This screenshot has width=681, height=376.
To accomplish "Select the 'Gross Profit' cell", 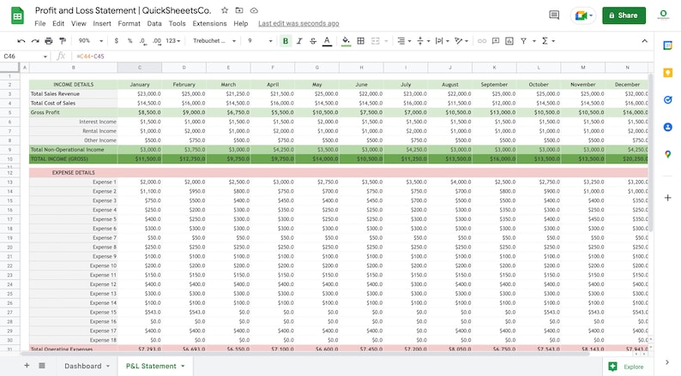I will (74, 112).
